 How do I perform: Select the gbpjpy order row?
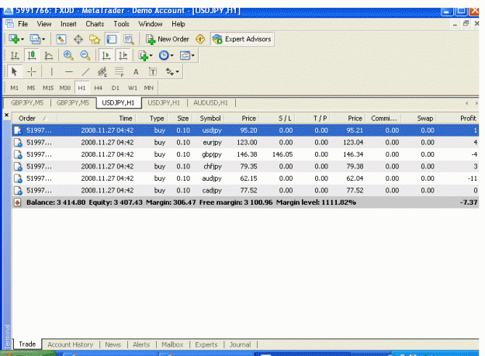tap(245, 154)
